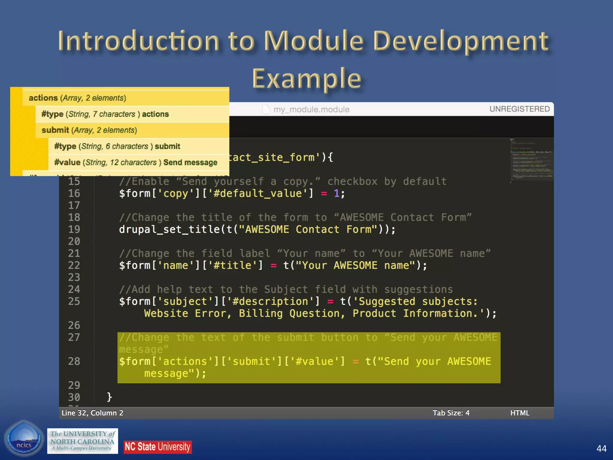
Task: Open the Tab Size: 4 selector
Action: [x=451, y=413]
